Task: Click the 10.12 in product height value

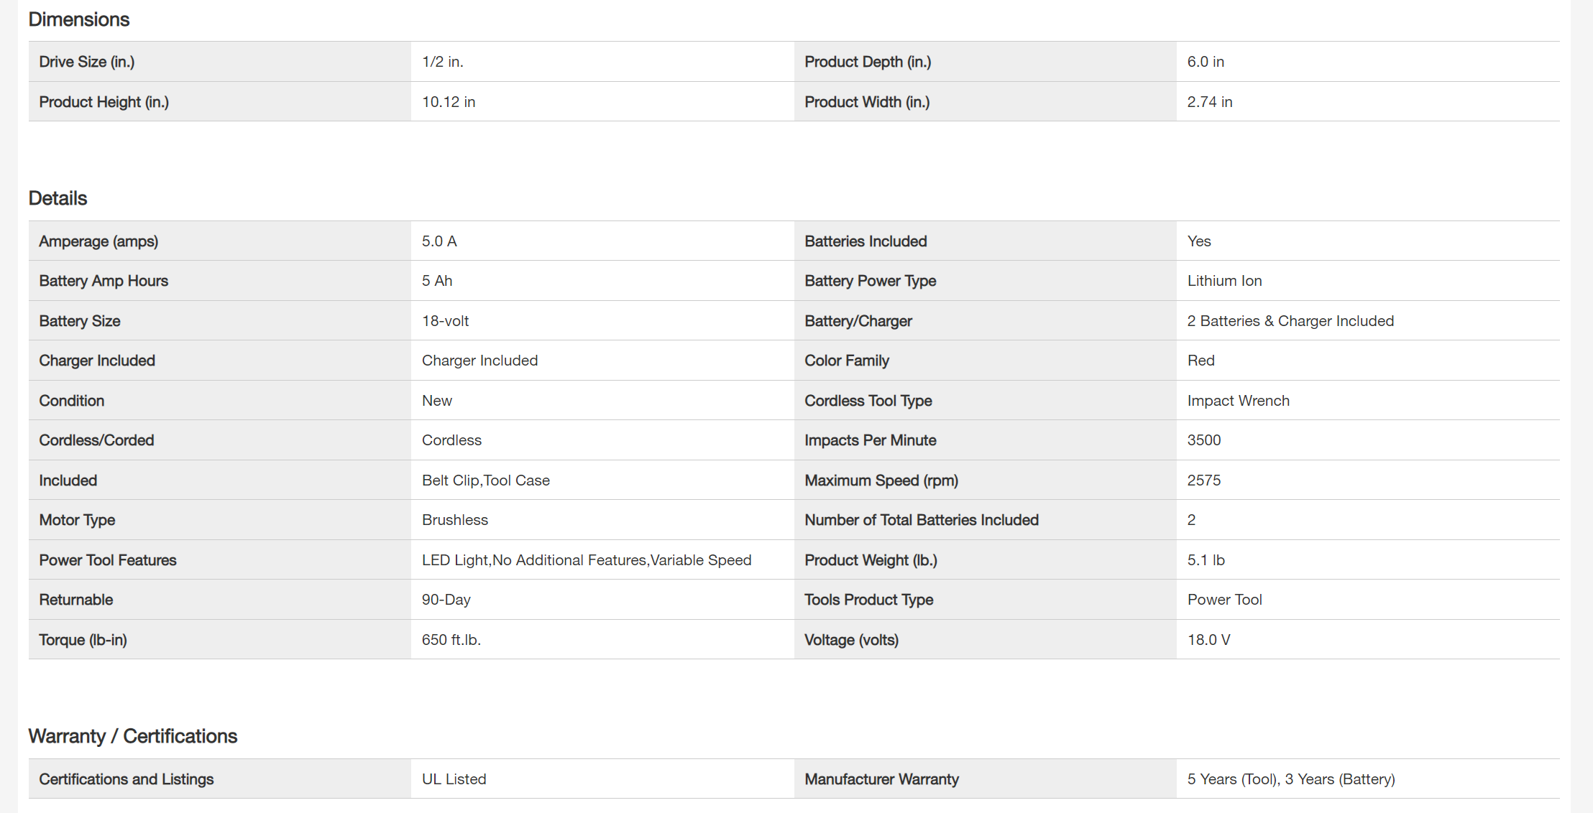Action: [x=449, y=102]
